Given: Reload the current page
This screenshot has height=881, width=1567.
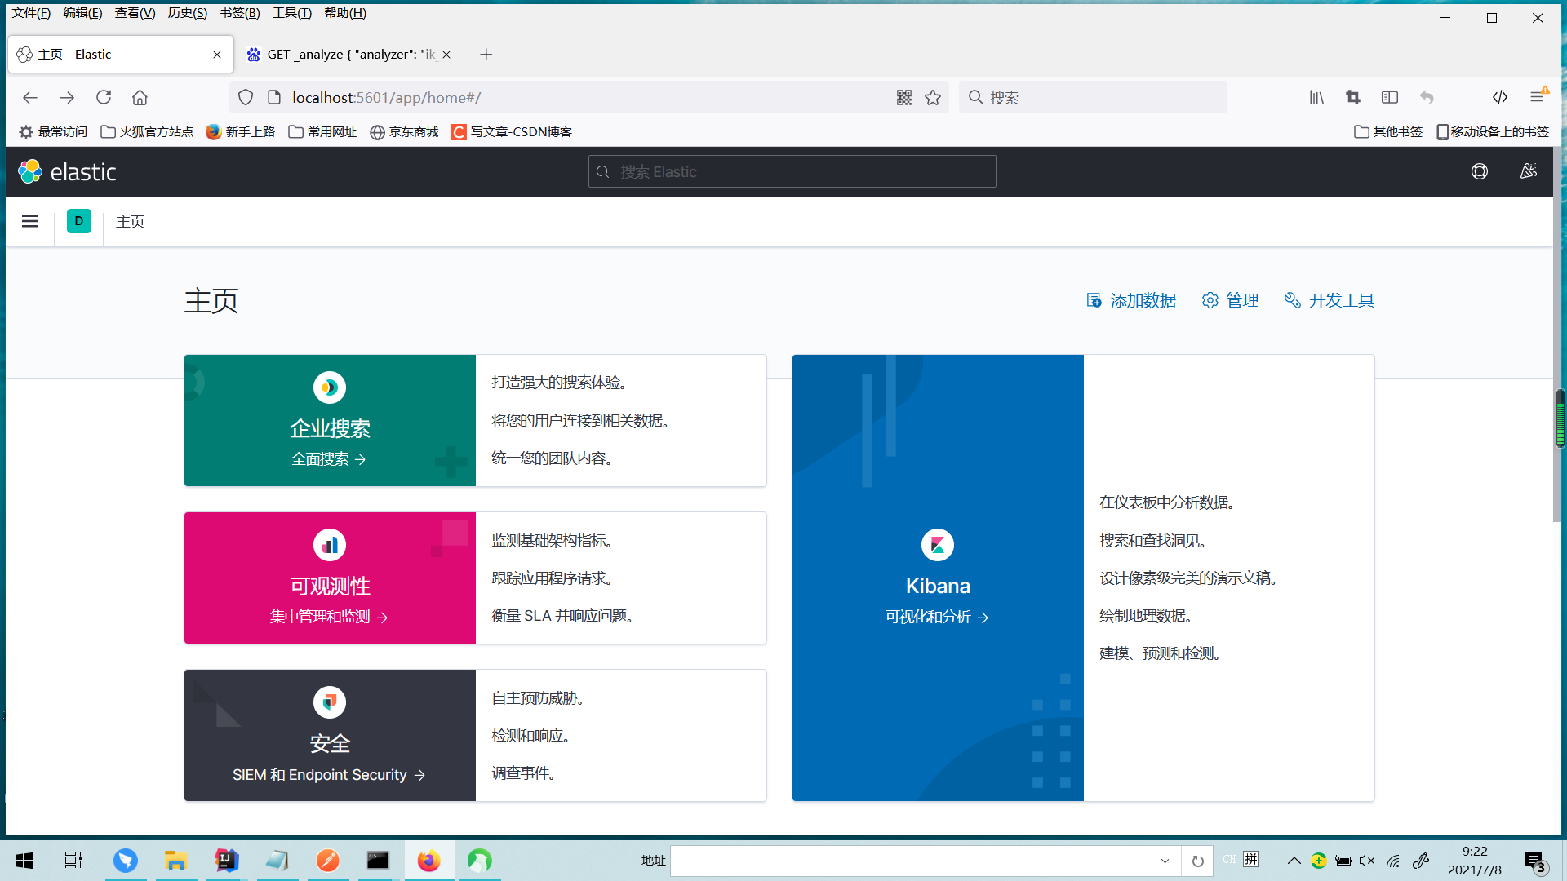Looking at the screenshot, I should (104, 98).
